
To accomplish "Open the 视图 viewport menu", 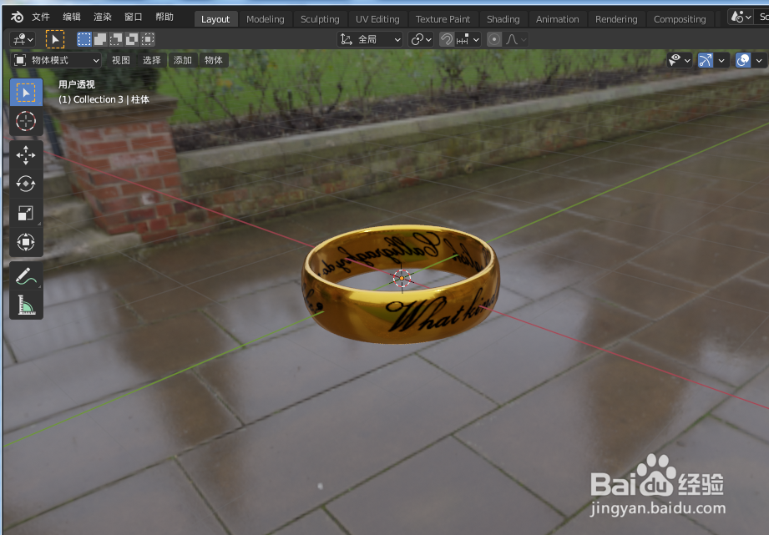I will [x=120, y=60].
